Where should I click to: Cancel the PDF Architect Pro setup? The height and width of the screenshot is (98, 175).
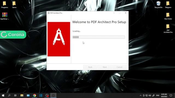(119, 67)
